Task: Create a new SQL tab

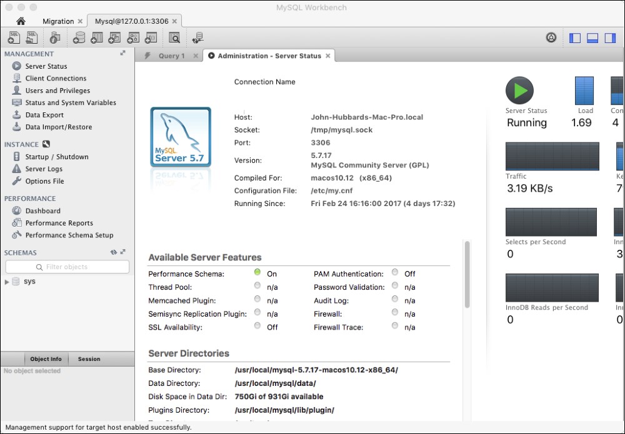Action: [x=14, y=37]
